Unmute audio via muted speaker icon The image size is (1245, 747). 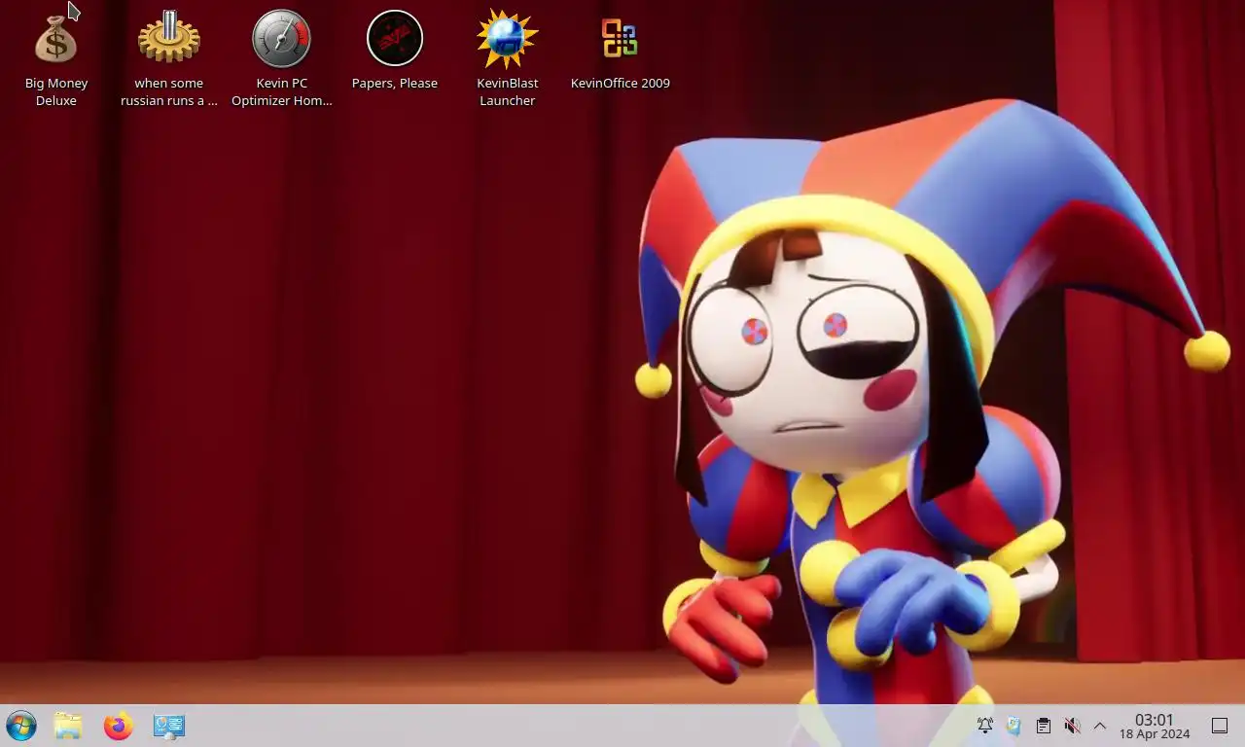[x=1072, y=726]
